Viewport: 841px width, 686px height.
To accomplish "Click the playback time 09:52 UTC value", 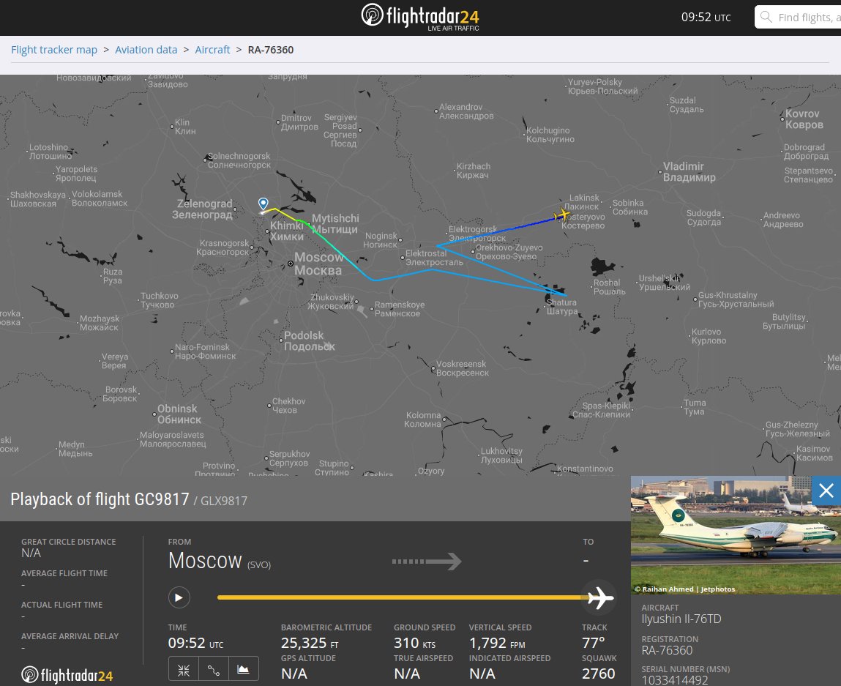I will 195,643.
